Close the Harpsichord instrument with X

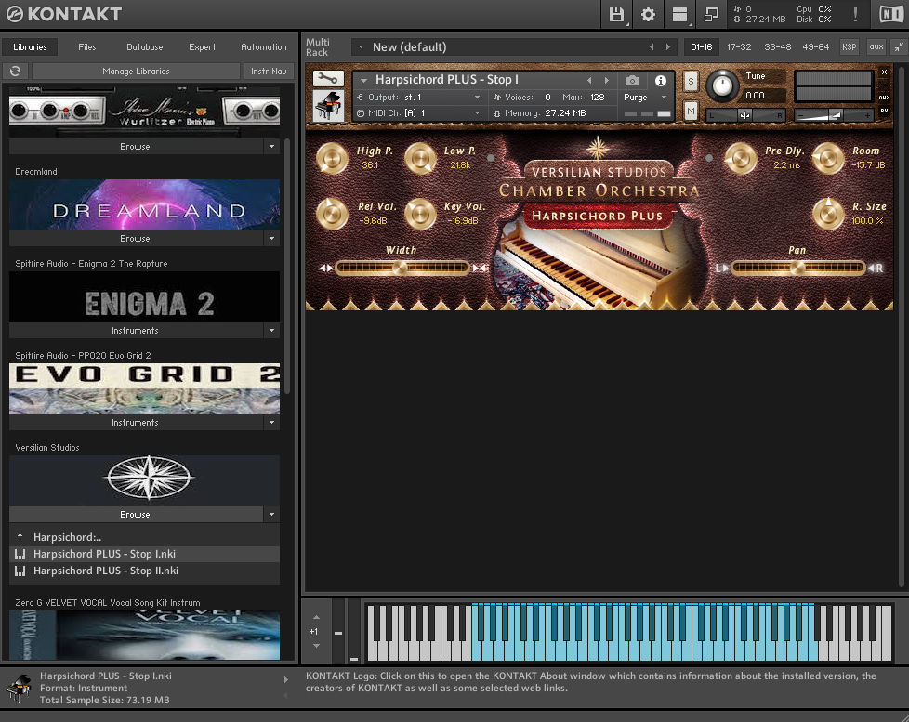(x=884, y=72)
